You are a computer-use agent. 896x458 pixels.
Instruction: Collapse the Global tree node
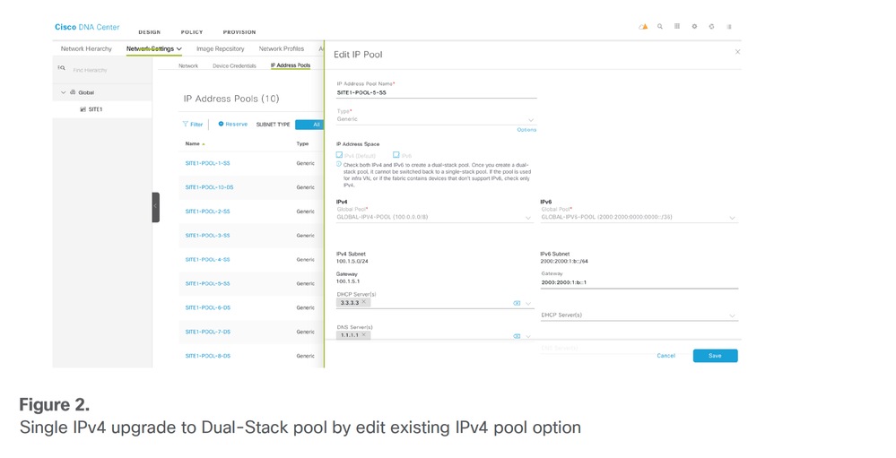pos(64,92)
